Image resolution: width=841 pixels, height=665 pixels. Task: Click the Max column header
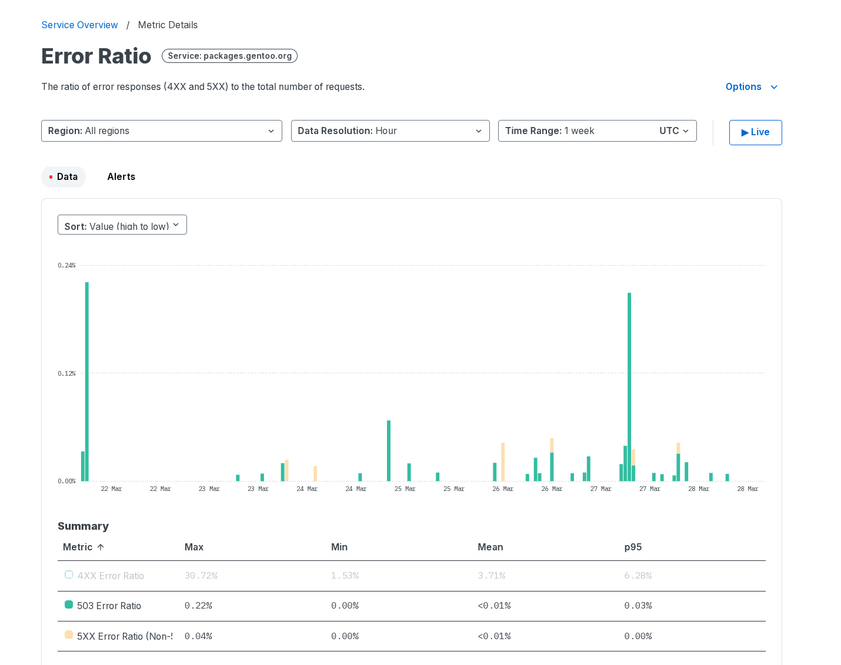pyautogui.click(x=194, y=547)
